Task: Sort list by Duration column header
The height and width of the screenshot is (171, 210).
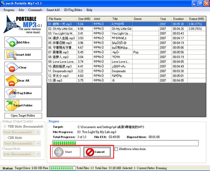Action: coord(178,18)
